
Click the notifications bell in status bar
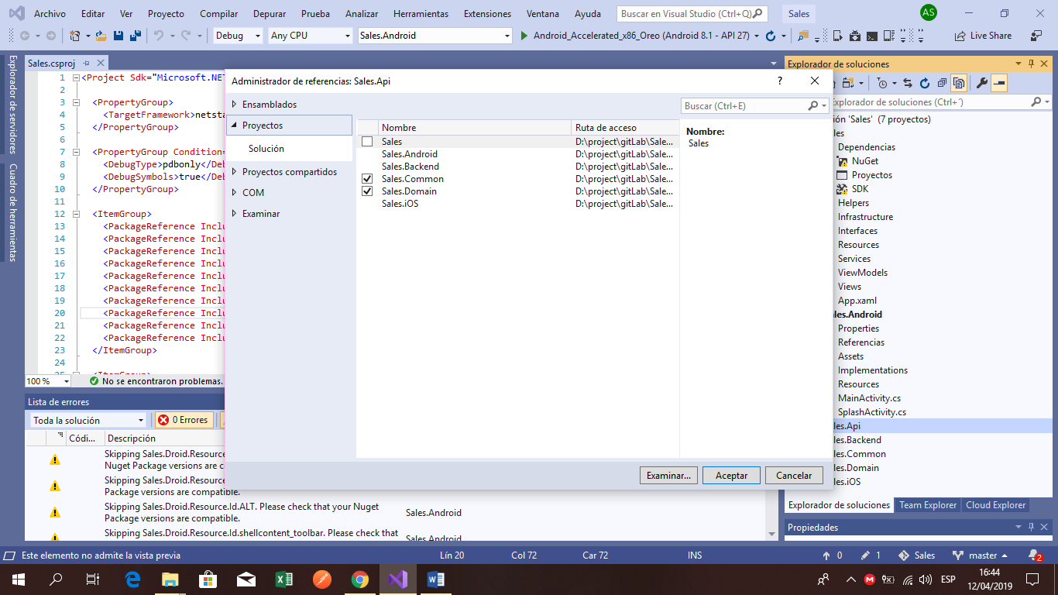point(1033,555)
